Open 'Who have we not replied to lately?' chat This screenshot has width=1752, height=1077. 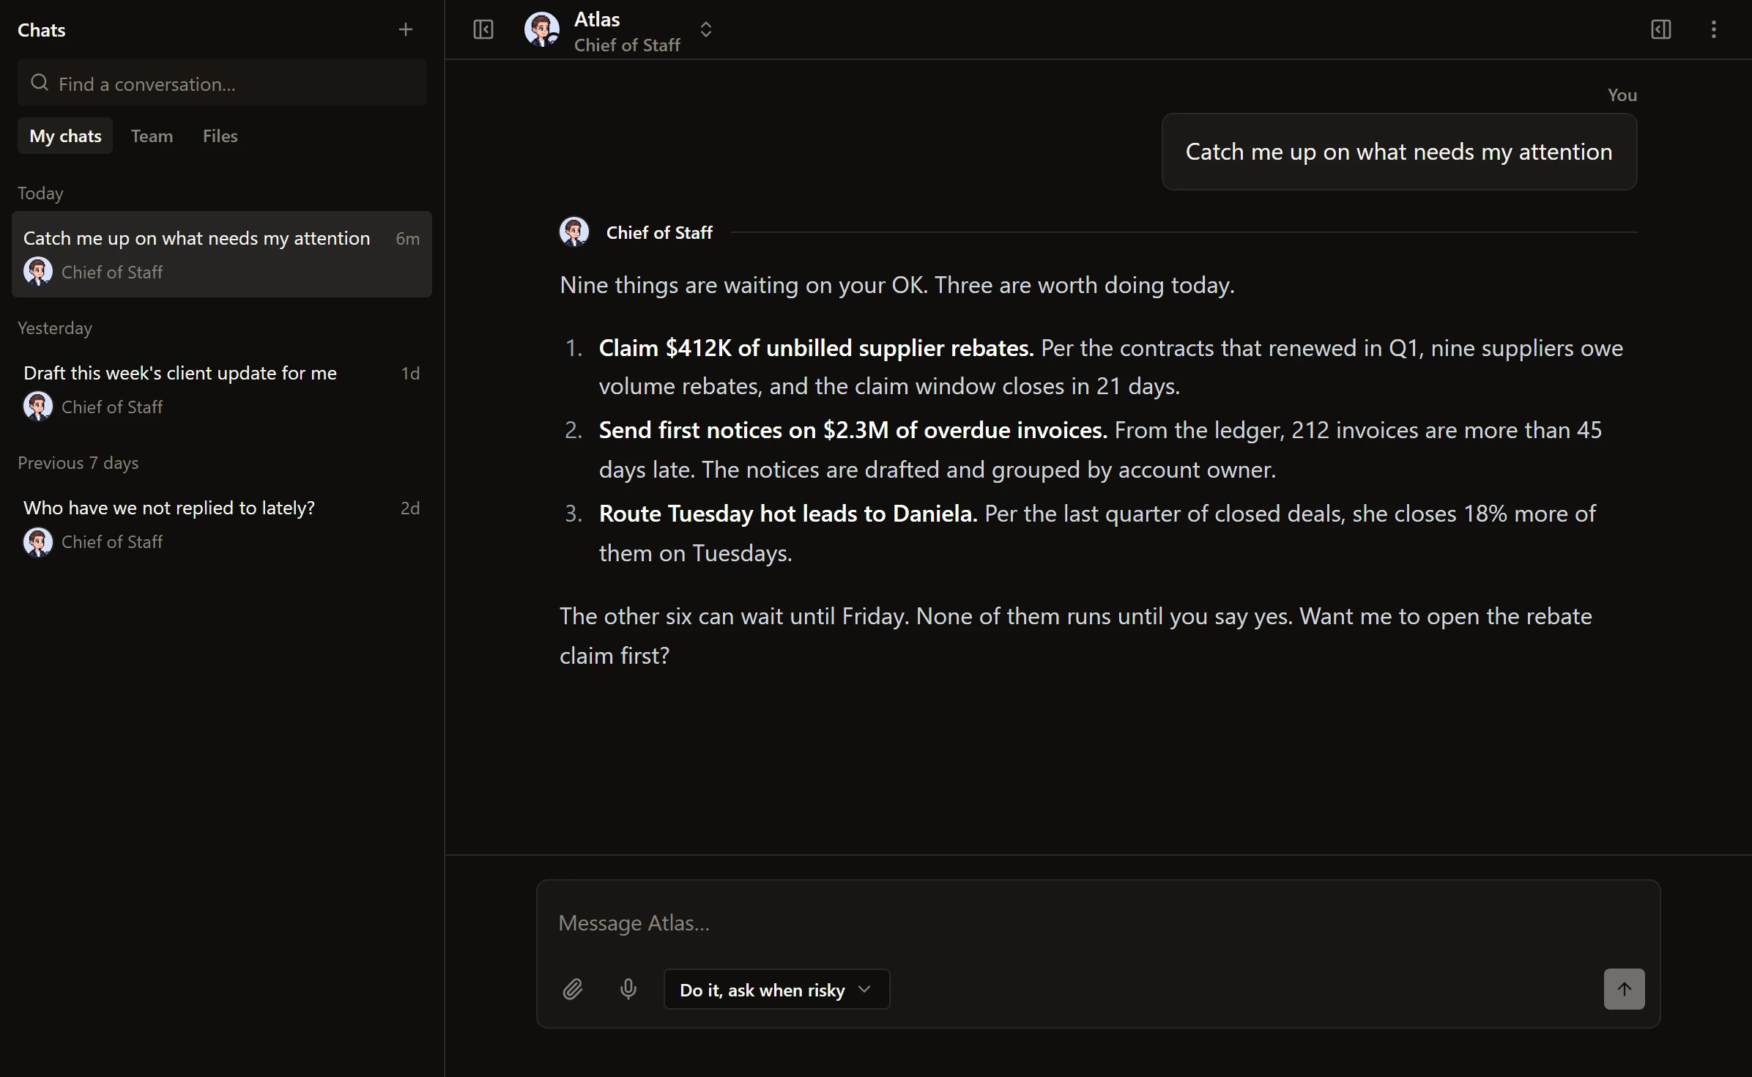[x=222, y=524]
